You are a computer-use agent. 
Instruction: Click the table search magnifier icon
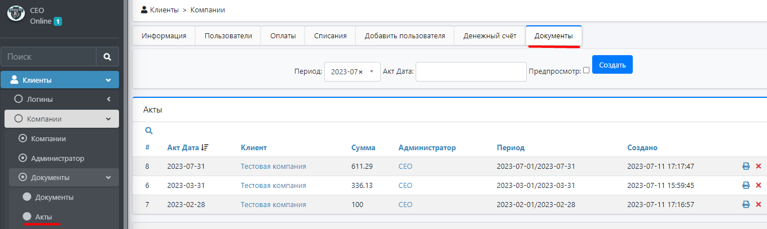149,131
